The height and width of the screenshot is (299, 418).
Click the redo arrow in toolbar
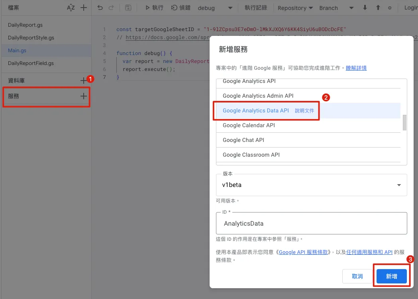(111, 8)
